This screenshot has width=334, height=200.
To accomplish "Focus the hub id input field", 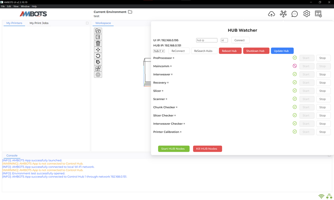I will point(224,40).
